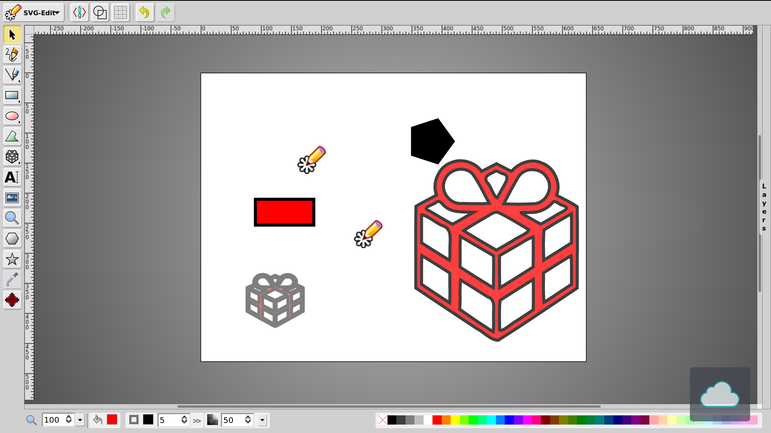Open the zoom level dropdown
771x433 pixels.
80,420
